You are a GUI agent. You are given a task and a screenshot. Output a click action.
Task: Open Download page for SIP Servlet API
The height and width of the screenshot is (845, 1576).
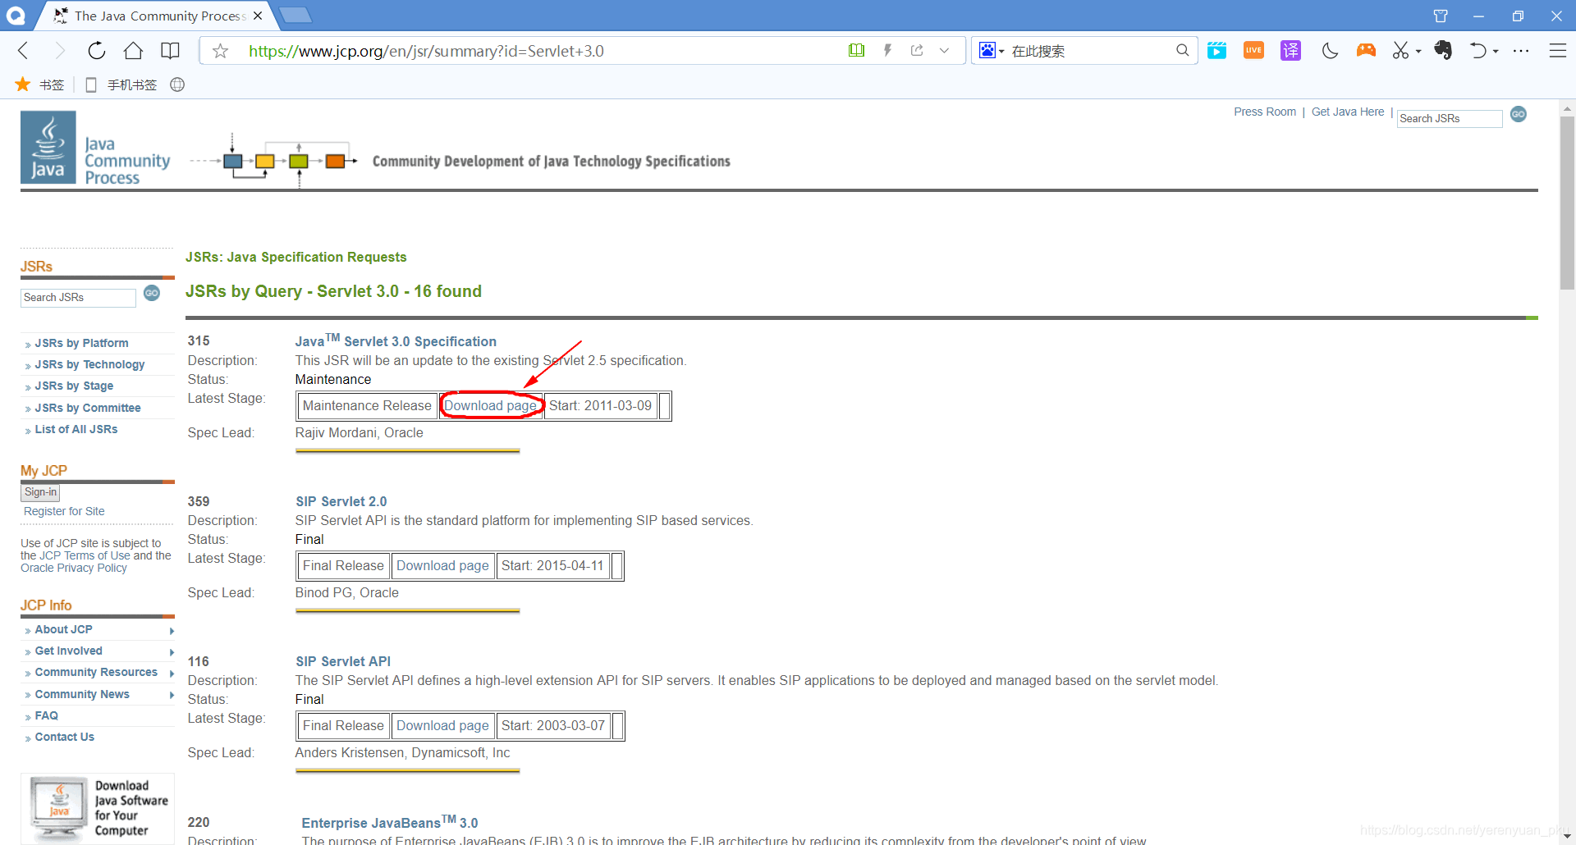pos(442,725)
